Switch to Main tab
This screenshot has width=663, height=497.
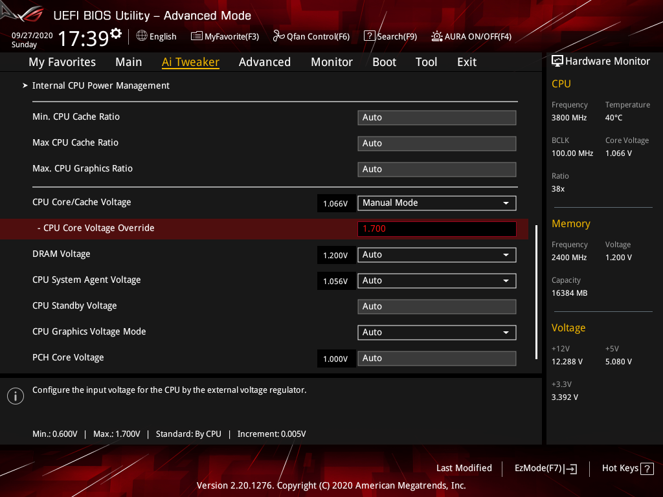click(x=129, y=62)
